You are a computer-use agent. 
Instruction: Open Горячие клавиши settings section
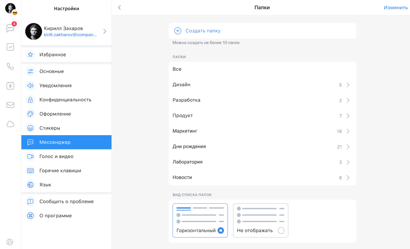click(60, 171)
